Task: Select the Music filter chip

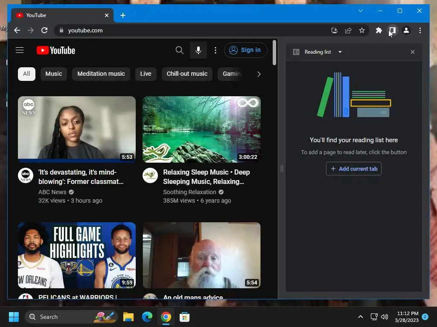Action: pos(53,74)
